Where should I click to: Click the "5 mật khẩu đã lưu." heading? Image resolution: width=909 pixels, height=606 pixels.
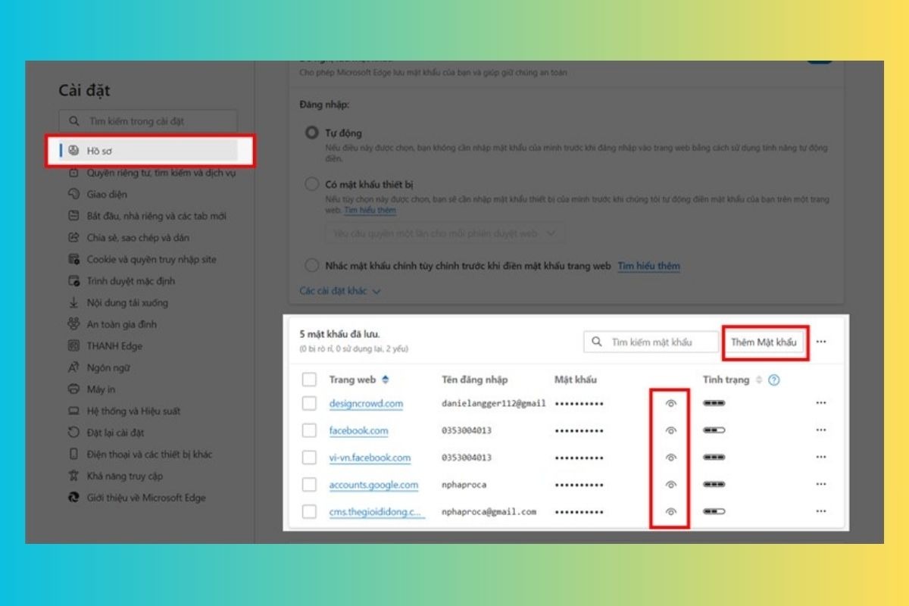pyautogui.click(x=340, y=334)
